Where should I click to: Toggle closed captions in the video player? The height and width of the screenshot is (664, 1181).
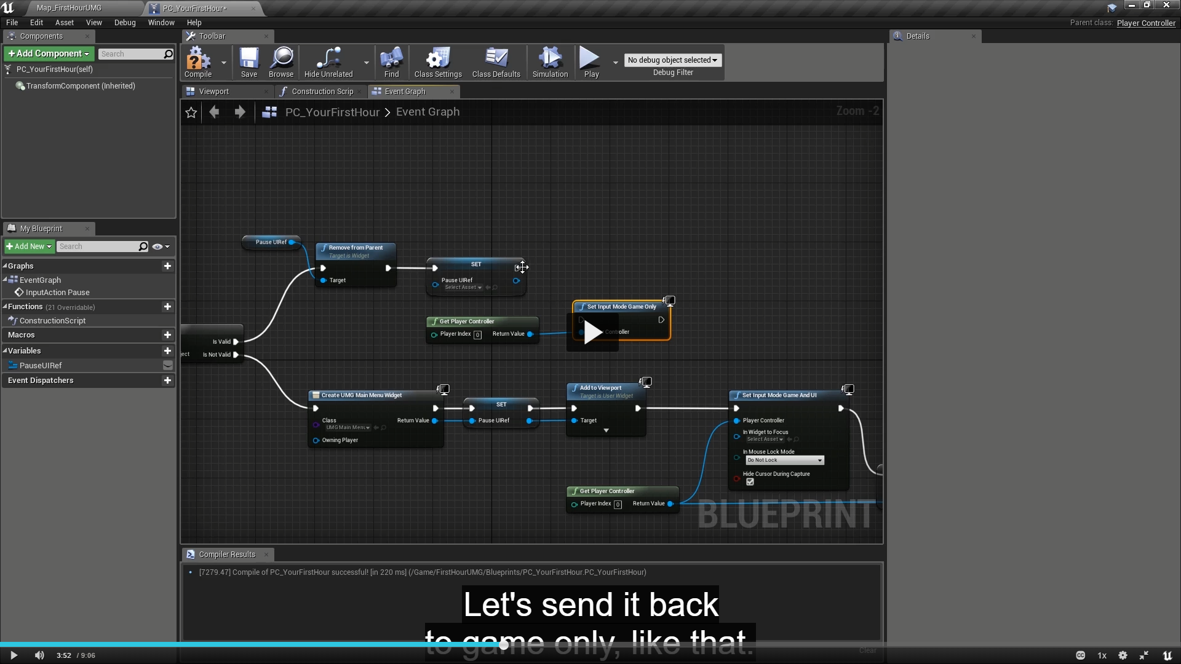pos(1080,655)
